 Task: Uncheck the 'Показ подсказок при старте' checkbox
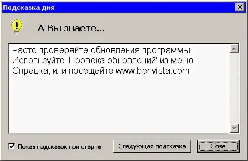coord(12,146)
